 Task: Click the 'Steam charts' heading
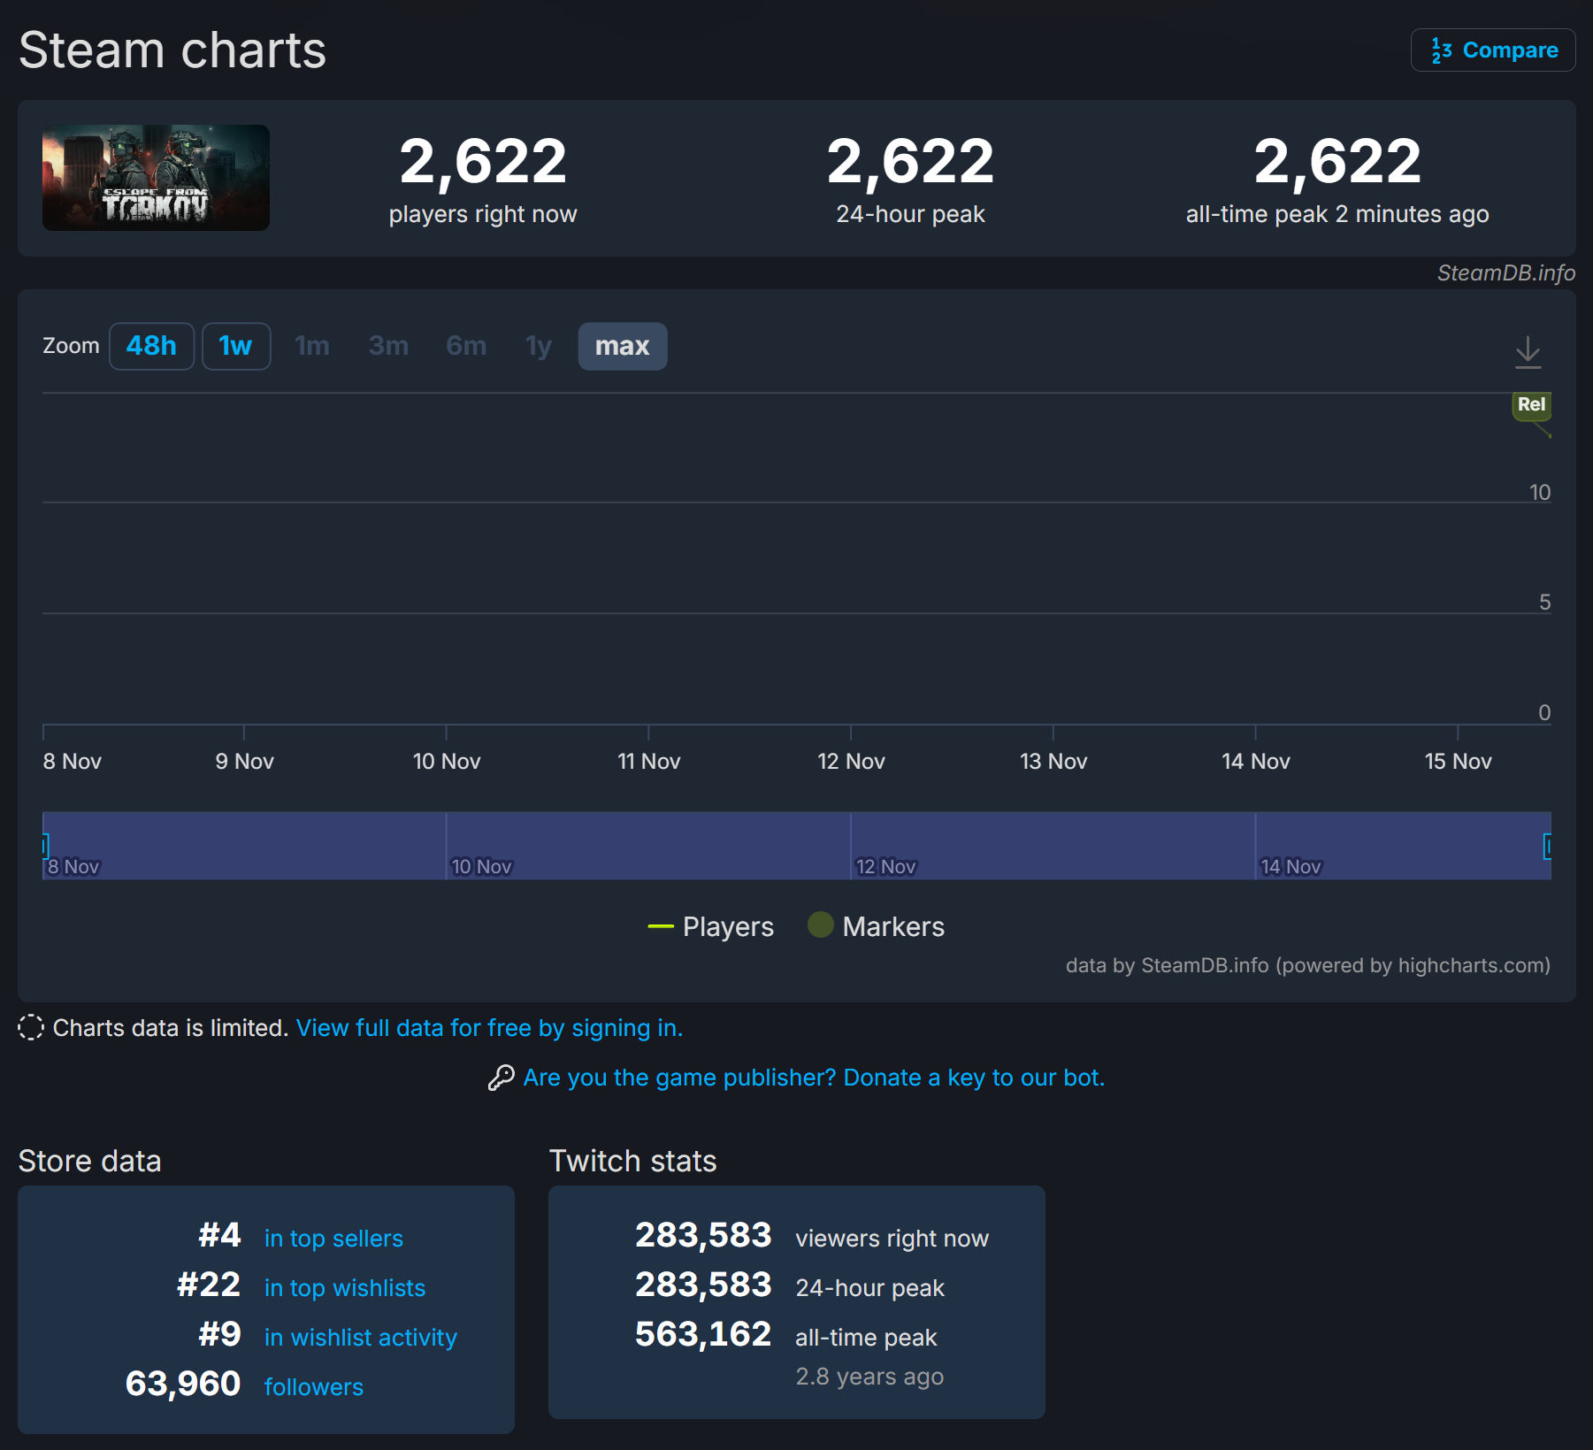[172, 50]
